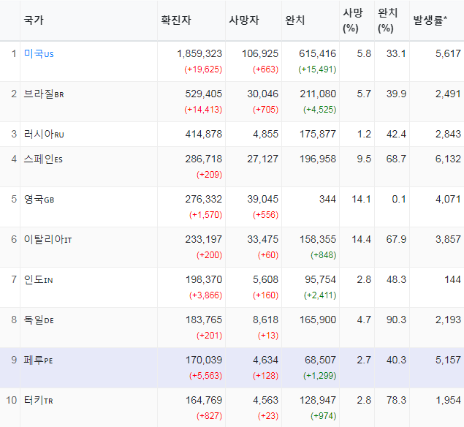This screenshot has height=427, width=464.
Task: Select the 스페인ES country cell
Action: (43, 159)
